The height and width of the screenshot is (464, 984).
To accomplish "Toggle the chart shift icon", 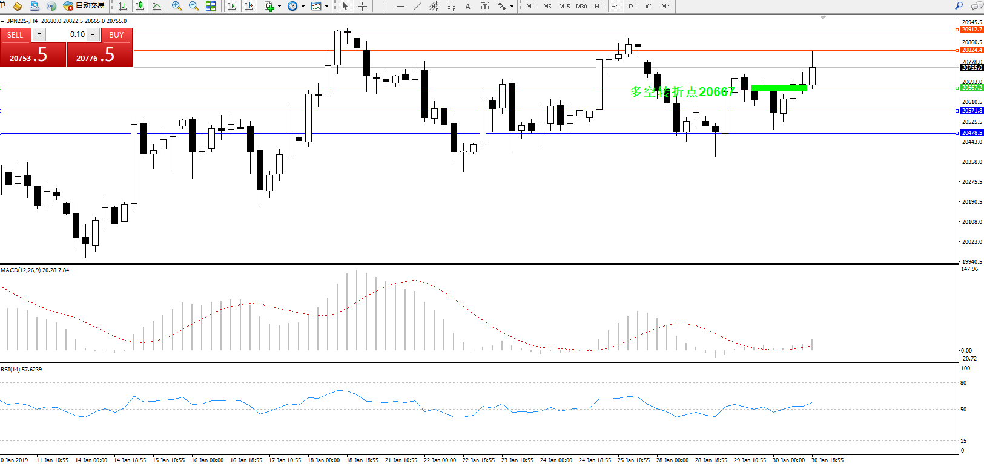I will click(x=249, y=6).
